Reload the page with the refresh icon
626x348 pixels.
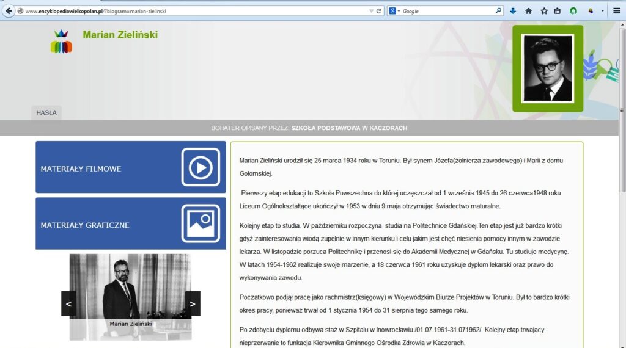point(379,11)
